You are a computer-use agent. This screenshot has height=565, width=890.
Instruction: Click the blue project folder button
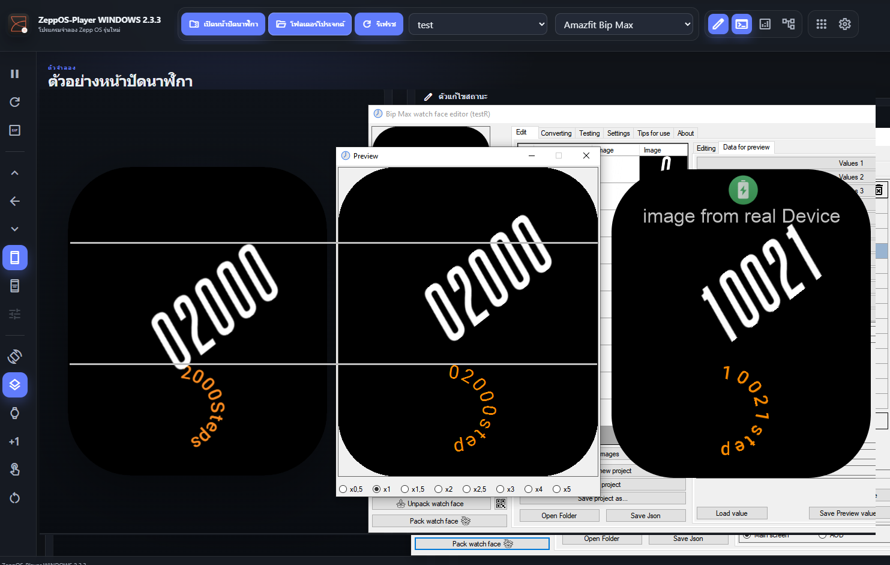click(x=310, y=25)
